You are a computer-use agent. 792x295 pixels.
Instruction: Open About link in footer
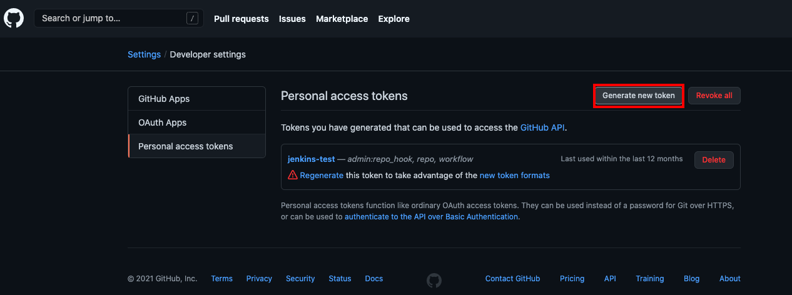pos(730,279)
